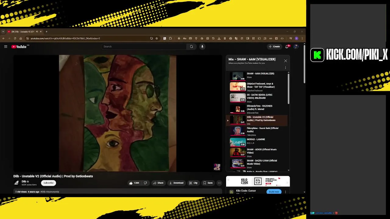This screenshot has height=219, width=390.
Task: Open the YouTube account avatar menu
Action: click(296, 47)
